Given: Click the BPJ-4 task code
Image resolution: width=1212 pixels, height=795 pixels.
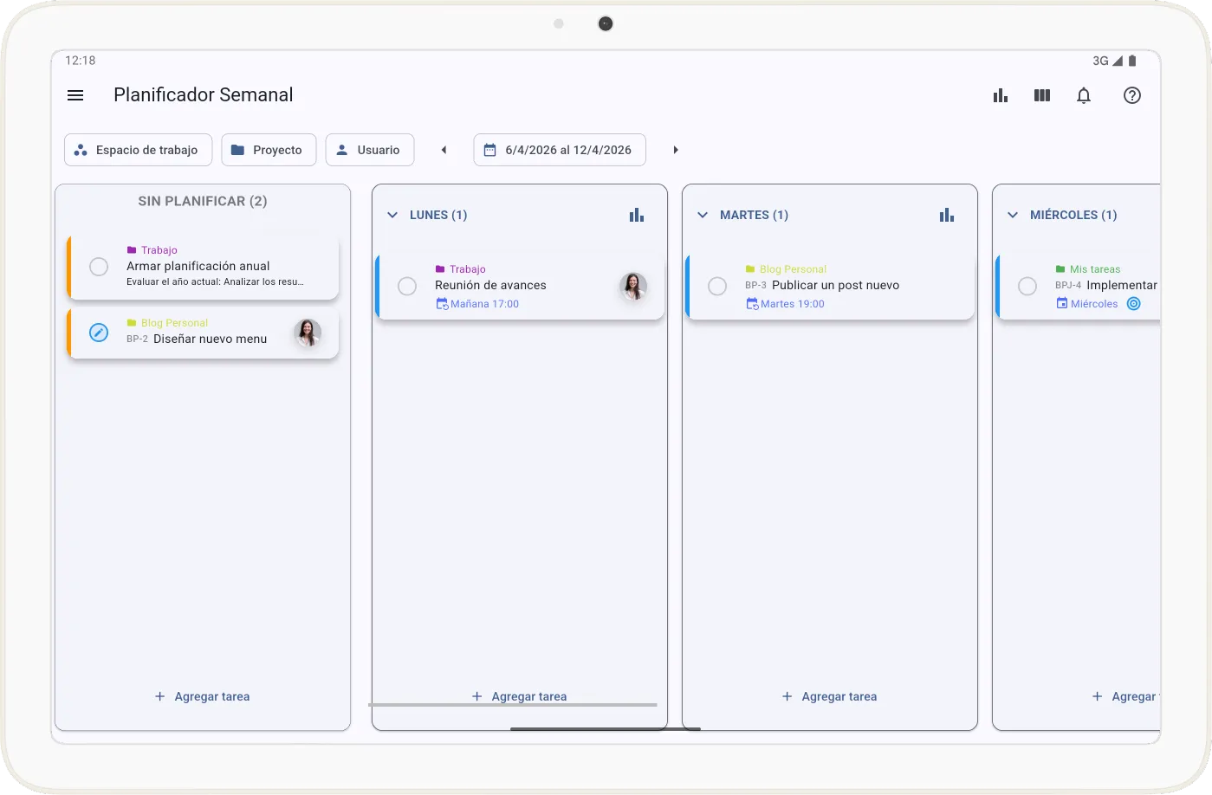Looking at the screenshot, I should [1068, 286].
